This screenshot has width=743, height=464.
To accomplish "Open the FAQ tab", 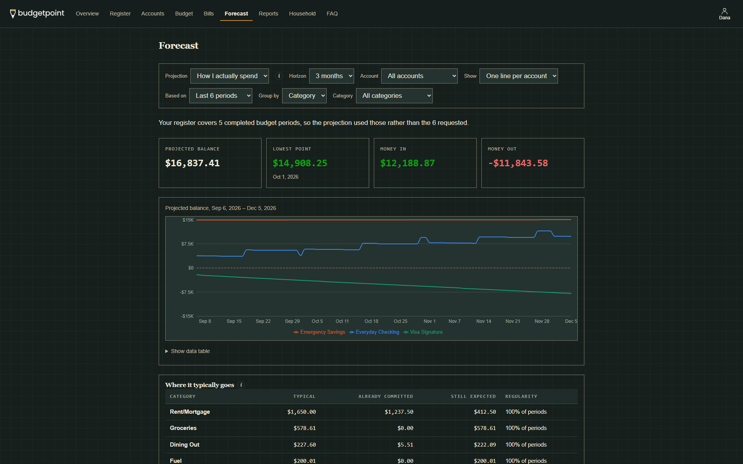I will [332, 14].
